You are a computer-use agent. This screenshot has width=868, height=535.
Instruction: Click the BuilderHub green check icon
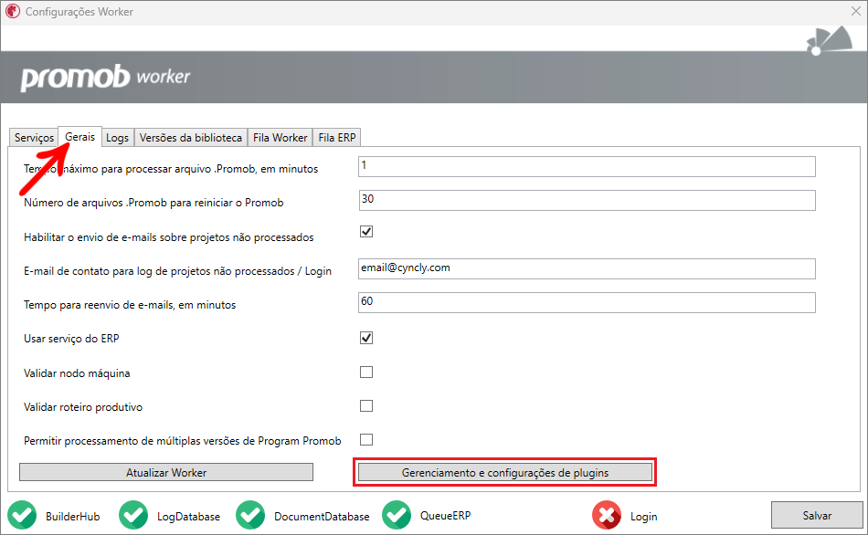point(22,515)
